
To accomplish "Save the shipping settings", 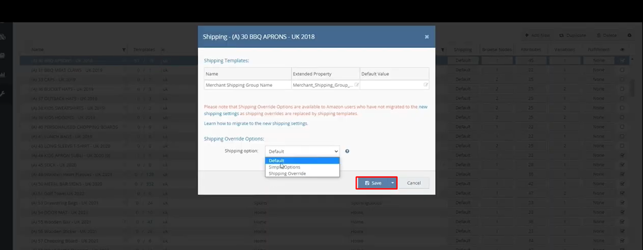I will [373, 183].
